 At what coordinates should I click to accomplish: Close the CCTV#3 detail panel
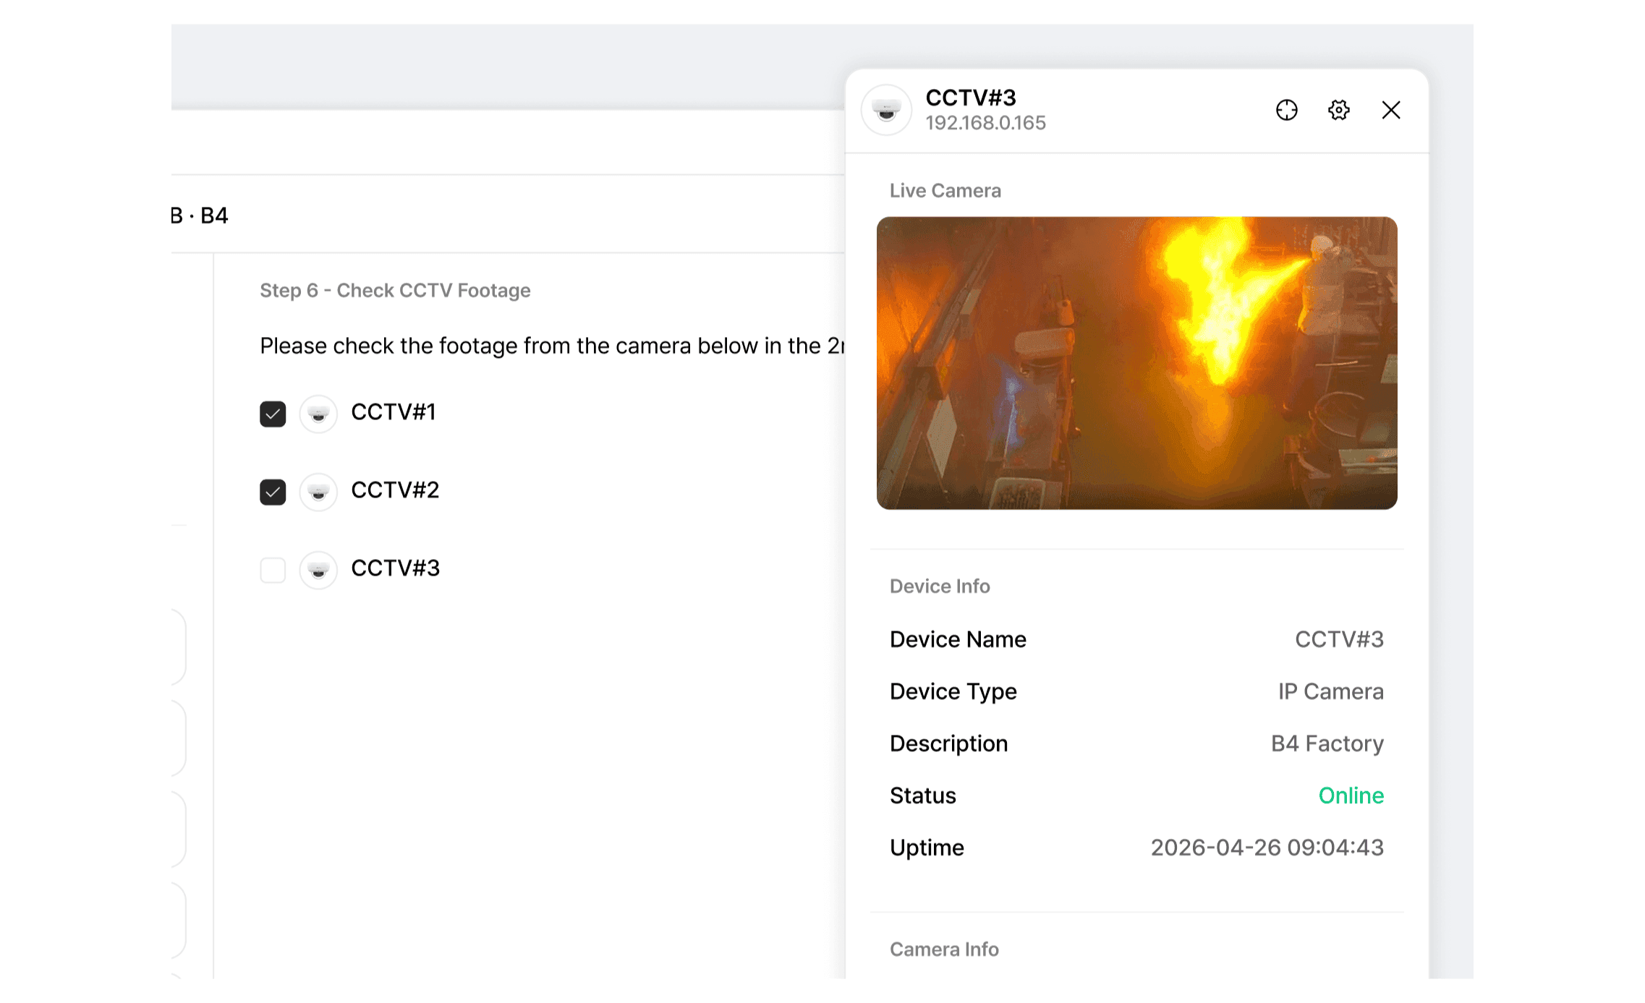1390,110
